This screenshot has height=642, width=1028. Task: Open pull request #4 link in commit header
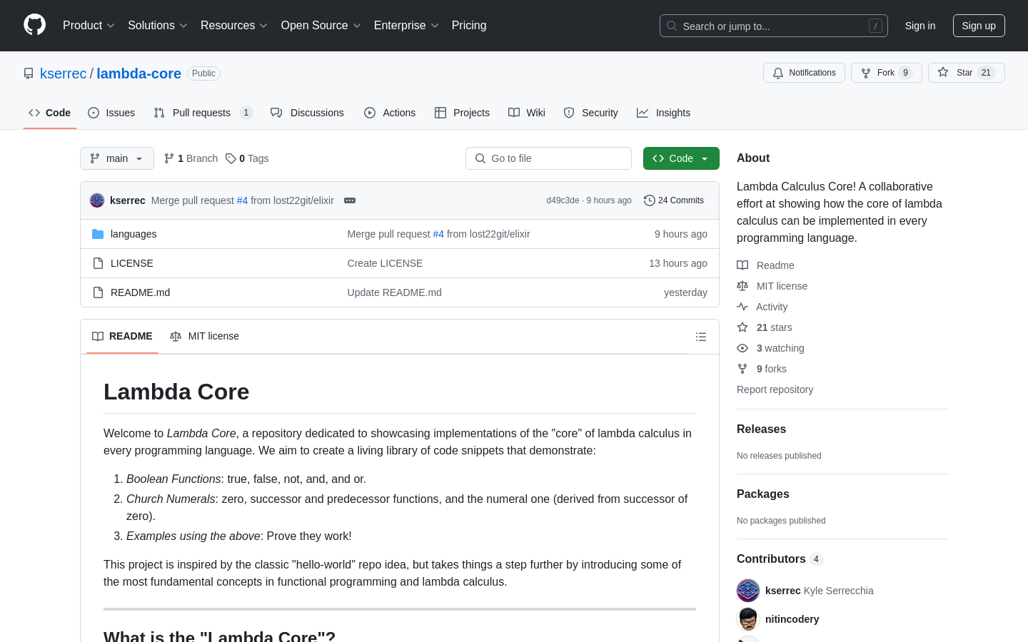click(242, 200)
